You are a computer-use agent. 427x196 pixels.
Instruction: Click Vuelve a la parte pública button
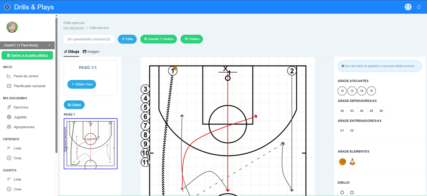[27, 55]
